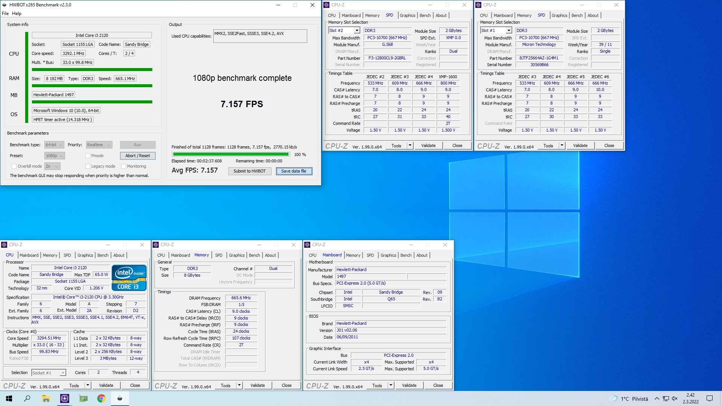Viewport: 722px width, 406px height.
Task: Click the Intel Core i3 logo
Action: pos(129,278)
